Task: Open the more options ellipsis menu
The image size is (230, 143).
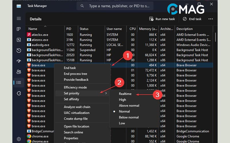Action: click(211, 19)
